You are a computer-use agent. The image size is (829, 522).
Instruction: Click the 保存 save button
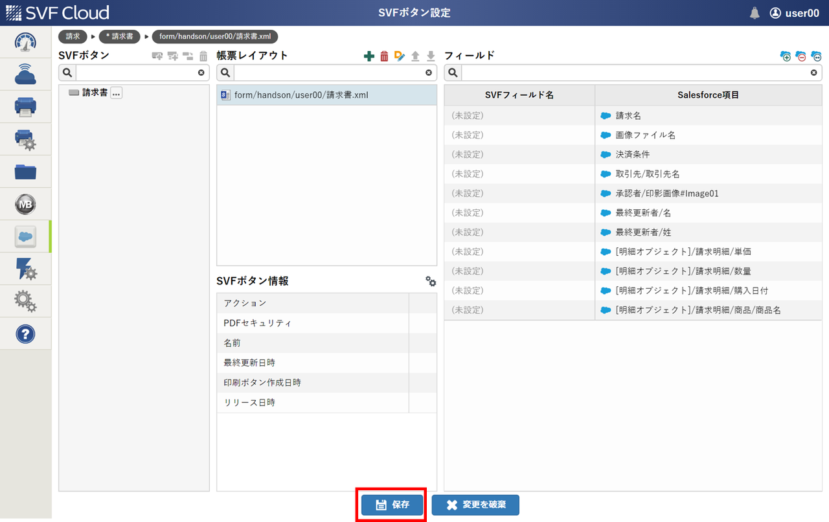[x=391, y=505]
